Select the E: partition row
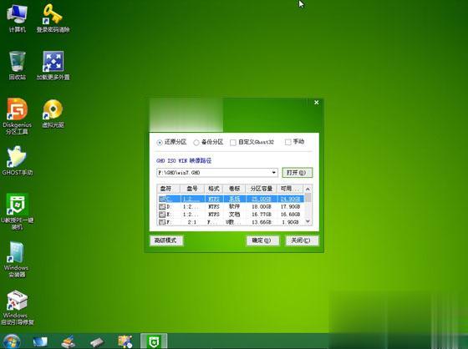The height and width of the screenshot is (349, 468). click(x=231, y=215)
